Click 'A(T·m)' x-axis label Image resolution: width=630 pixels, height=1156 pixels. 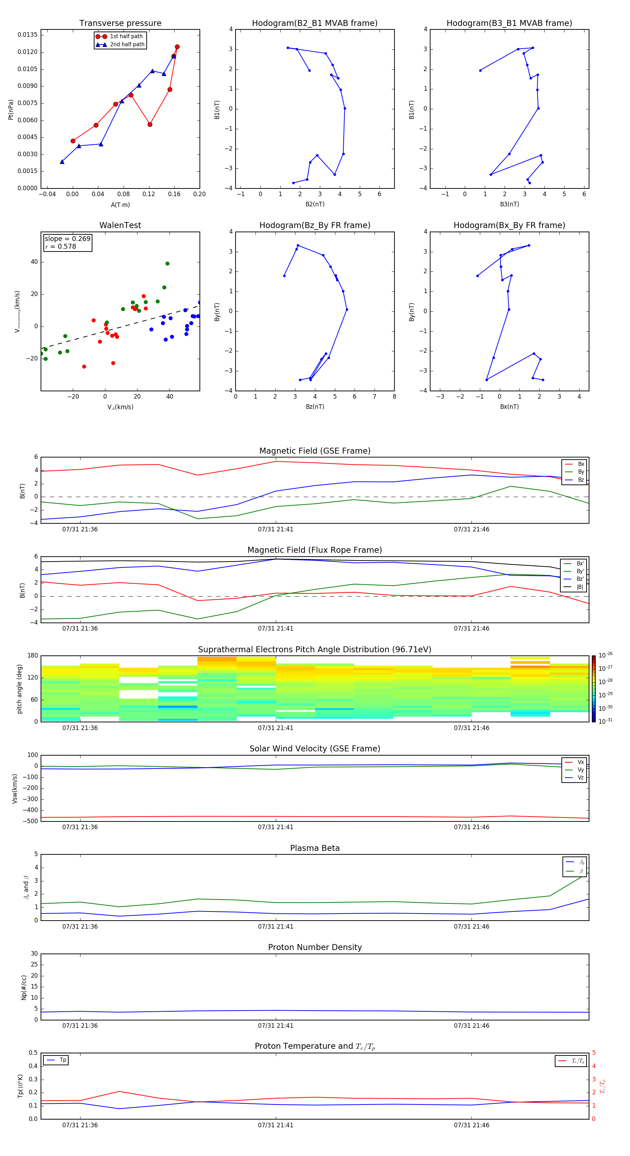[120, 205]
